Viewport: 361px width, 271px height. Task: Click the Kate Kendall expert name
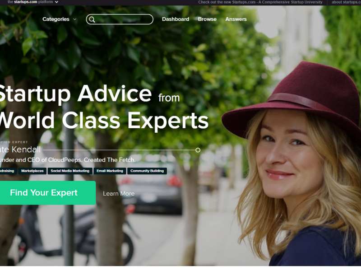(20, 150)
